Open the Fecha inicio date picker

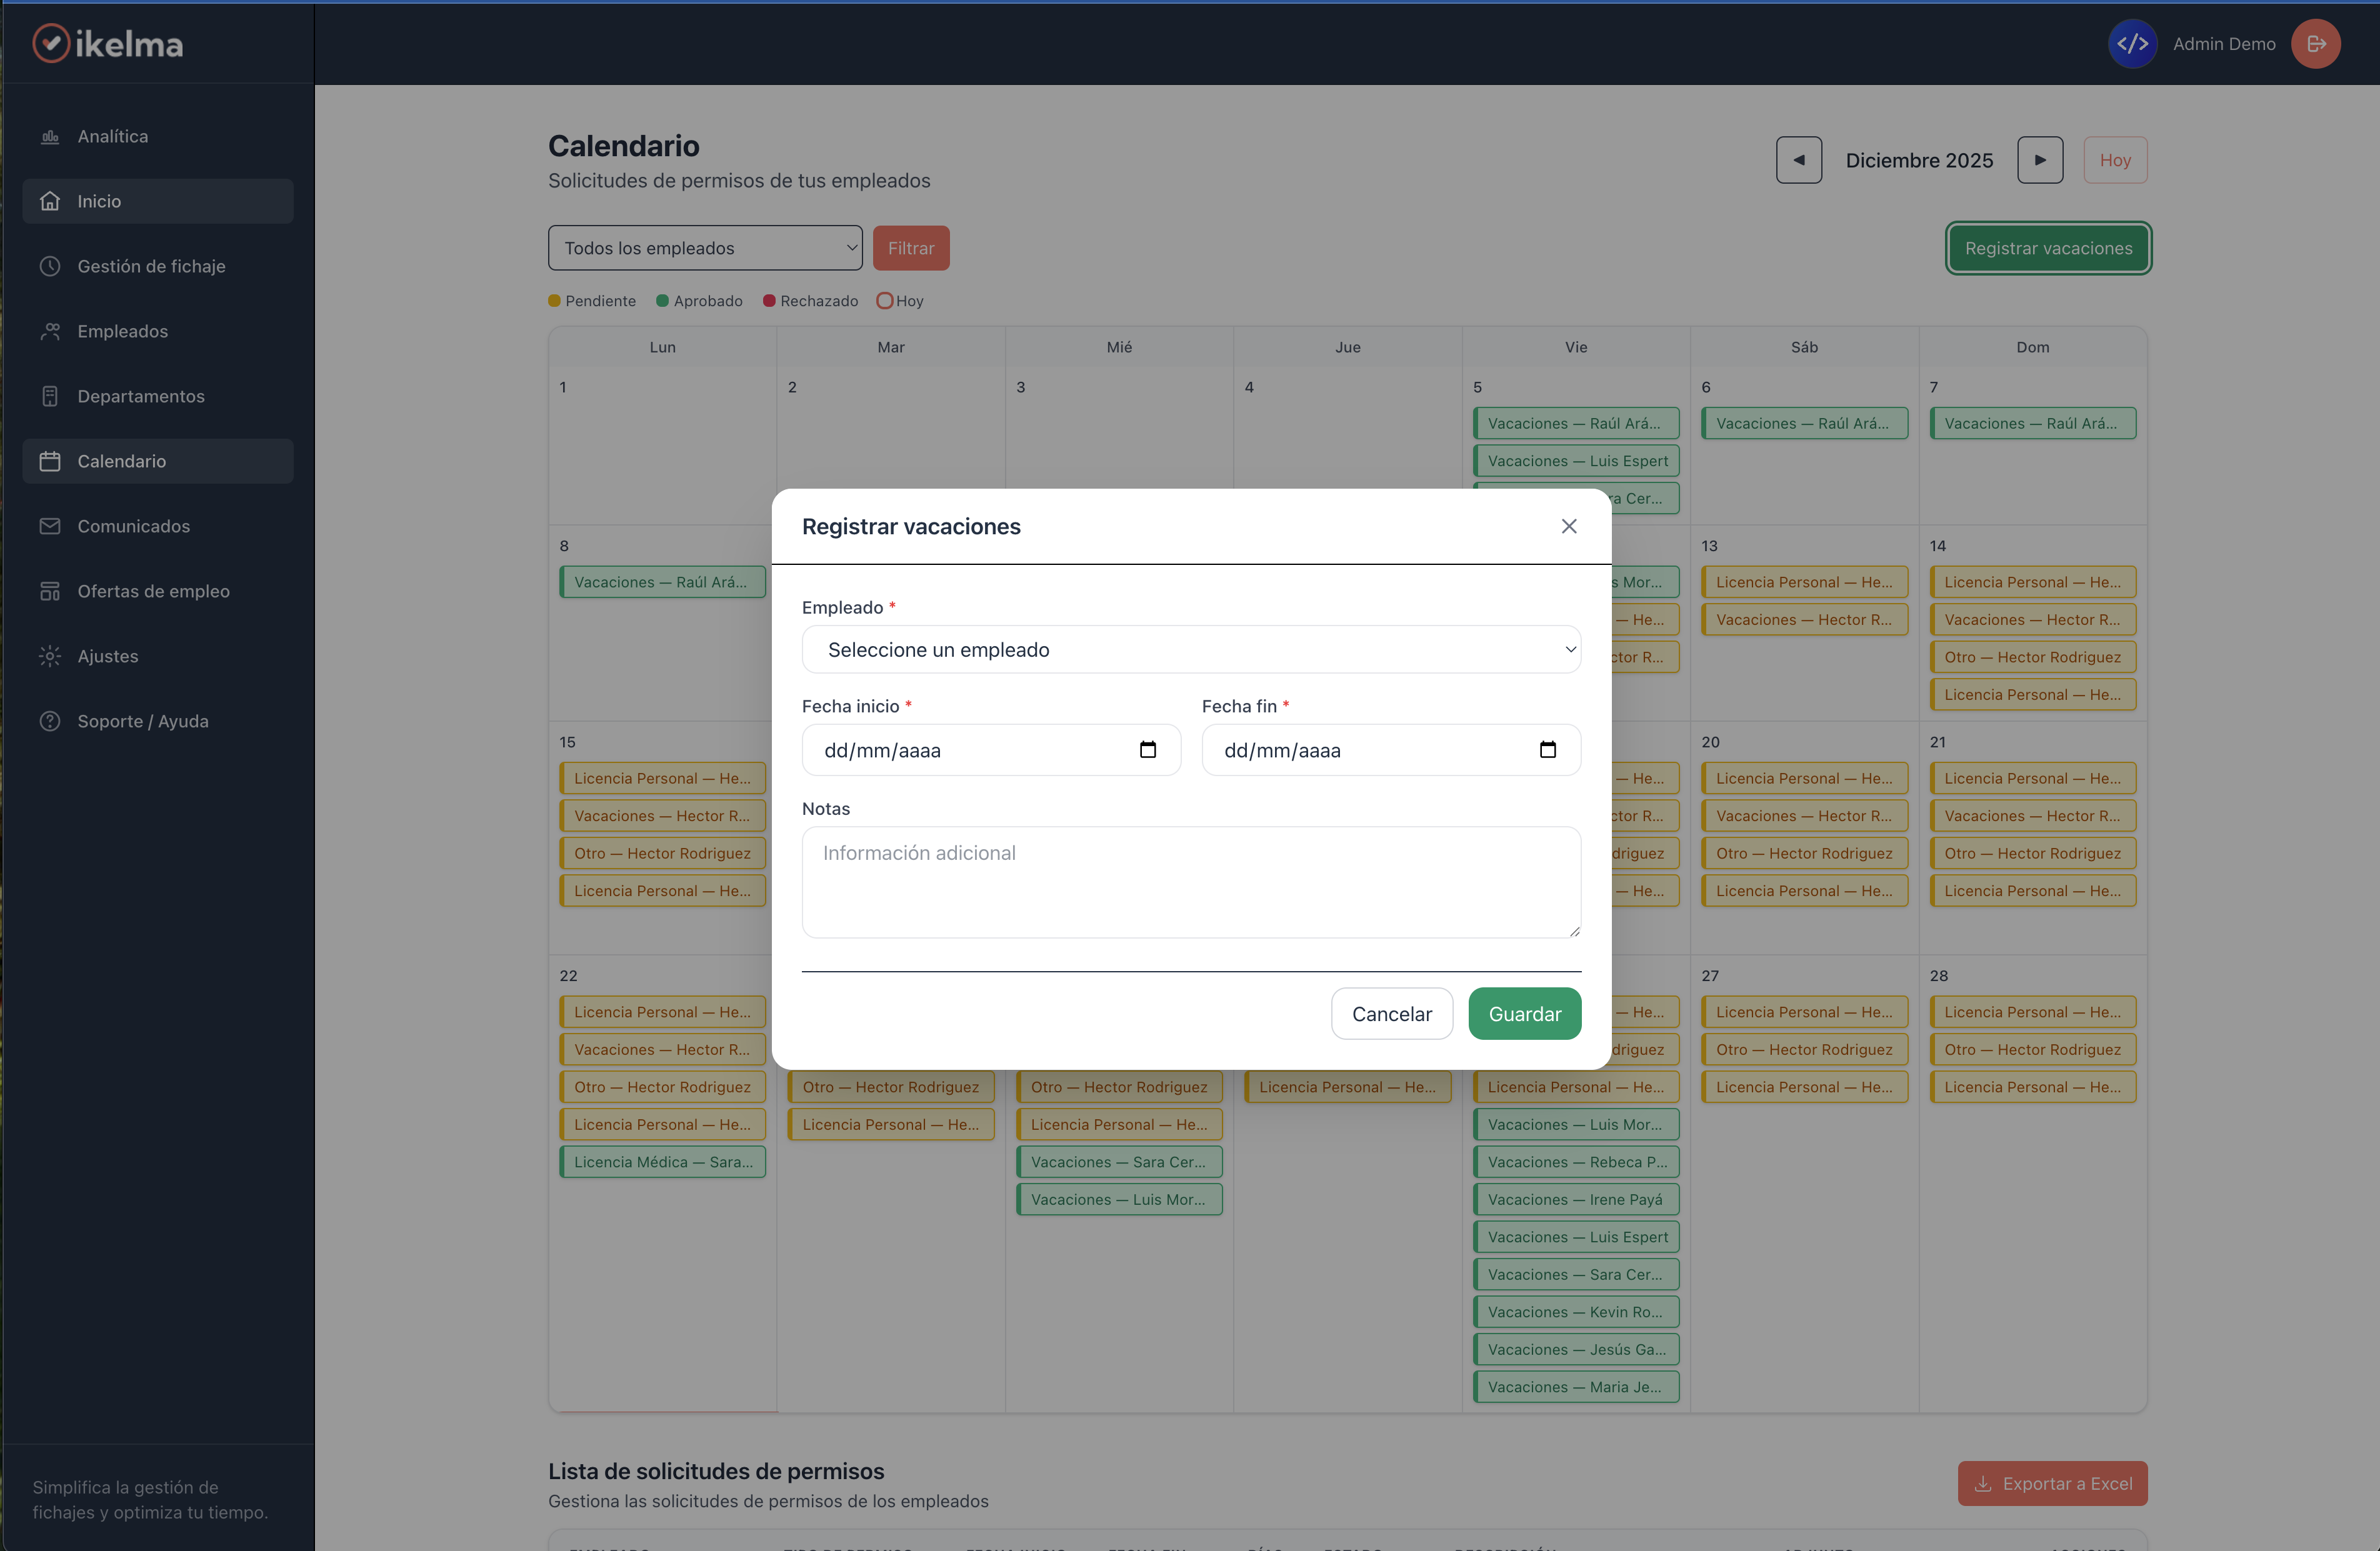point(1148,750)
